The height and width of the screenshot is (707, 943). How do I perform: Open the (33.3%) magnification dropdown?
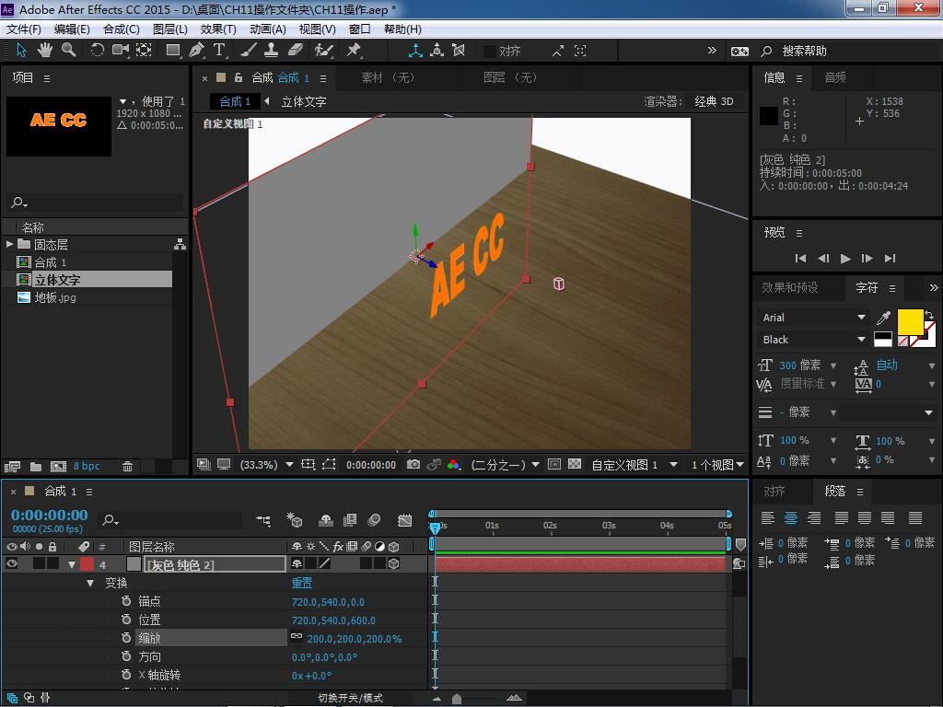click(266, 465)
